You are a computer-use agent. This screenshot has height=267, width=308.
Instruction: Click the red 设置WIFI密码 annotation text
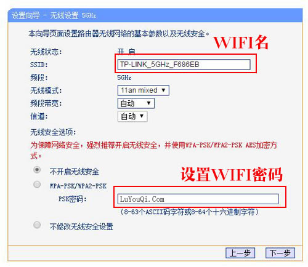tap(232, 175)
